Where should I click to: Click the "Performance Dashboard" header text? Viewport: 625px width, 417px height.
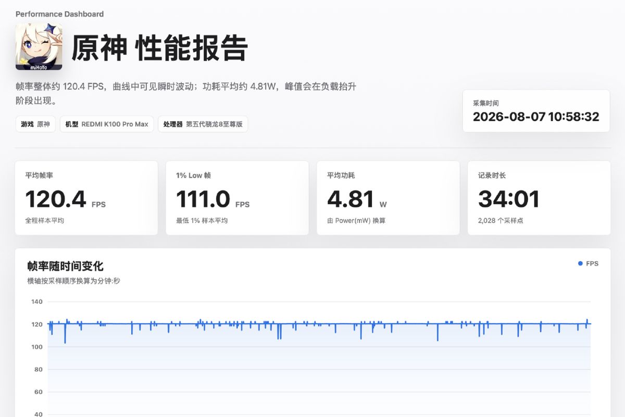59,14
